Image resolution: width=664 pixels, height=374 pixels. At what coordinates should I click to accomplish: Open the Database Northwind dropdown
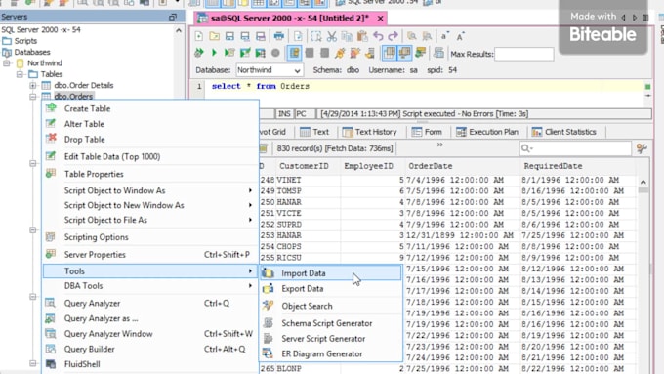tap(270, 70)
